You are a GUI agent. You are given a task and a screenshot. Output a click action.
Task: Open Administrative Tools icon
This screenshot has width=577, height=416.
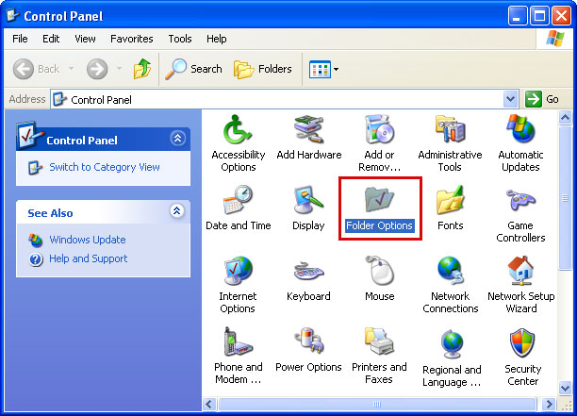[x=450, y=143]
